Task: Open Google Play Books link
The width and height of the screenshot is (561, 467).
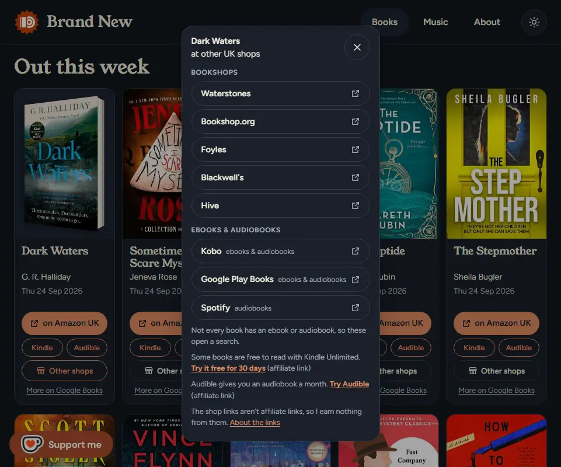Action: coord(280,280)
